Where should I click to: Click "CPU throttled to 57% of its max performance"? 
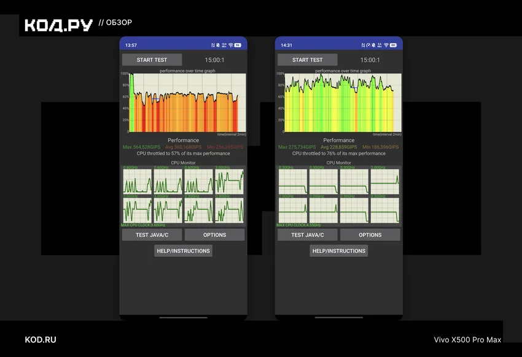pos(183,153)
